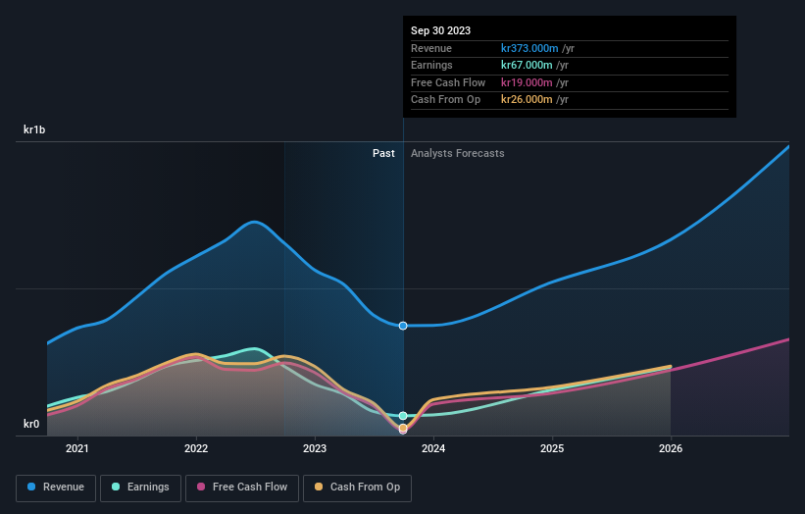Click the kr67.000m earnings value
Screen dimensions: 805x514
[x=527, y=65]
